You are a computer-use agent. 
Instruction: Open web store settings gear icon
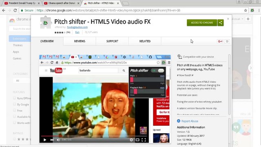[x=248, y=19]
